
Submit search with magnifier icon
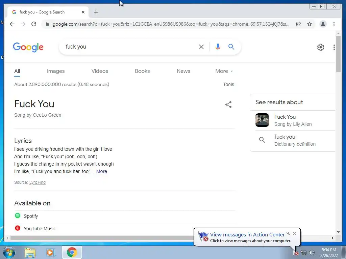click(231, 47)
